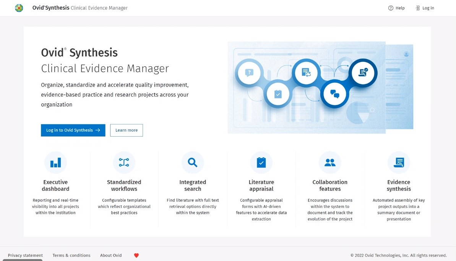The image size is (456, 261).
Task: Click the Literature appraisal clipboard icon
Action: click(x=261, y=162)
